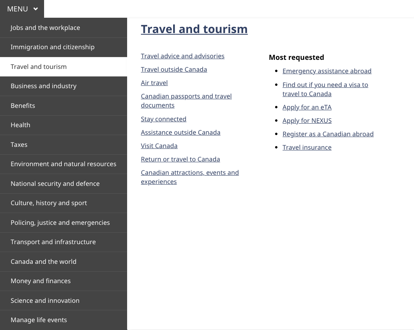Open Travel insurance link
Viewport: 414px width, 330px height.
point(307,147)
